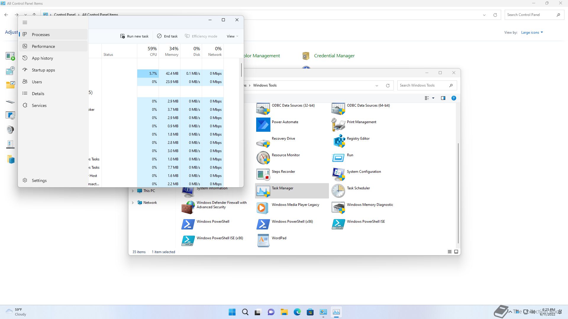Screen dimensions: 568x319
Task: Go back in Control Panel
Action: [6, 15]
